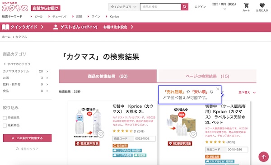Click the Quick Guide book icon
This screenshot has width=271, height=165.
click(5, 27)
